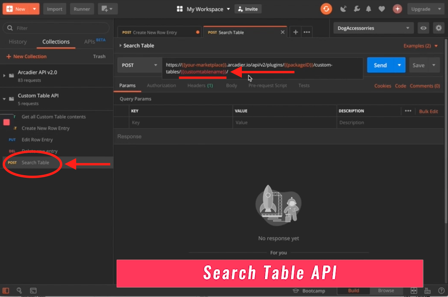Click the Invite button
Viewport: 448px width, 297px height.
click(248, 9)
